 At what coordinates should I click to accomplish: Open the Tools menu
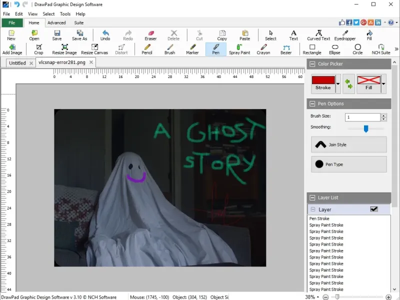click(65, 14)
